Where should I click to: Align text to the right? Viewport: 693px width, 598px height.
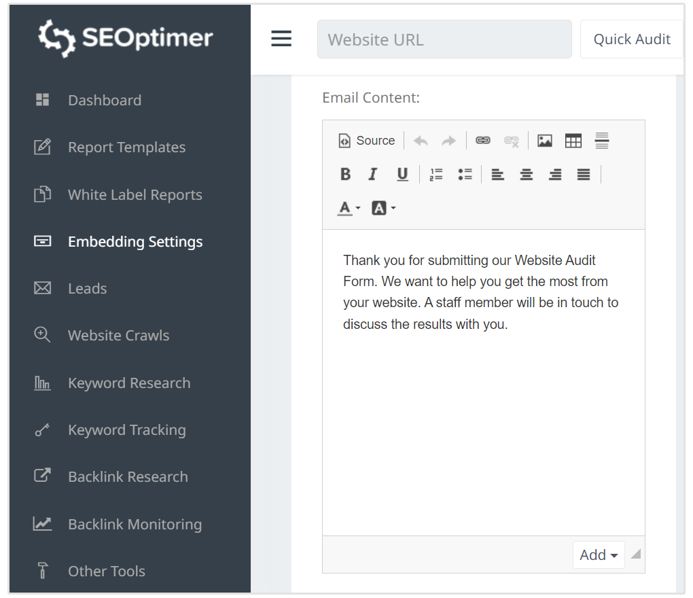point(555,175)
